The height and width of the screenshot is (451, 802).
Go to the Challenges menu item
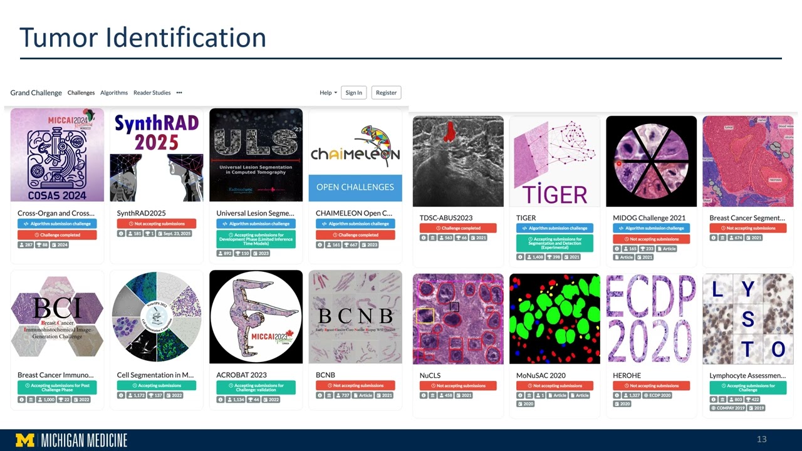81,93
